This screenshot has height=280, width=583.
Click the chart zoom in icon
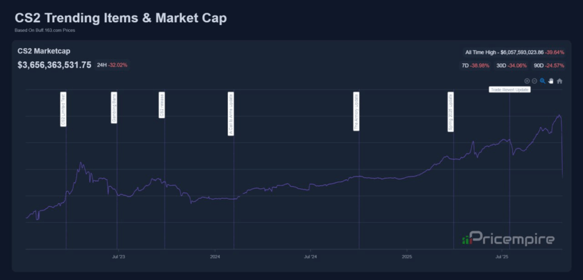527,81
